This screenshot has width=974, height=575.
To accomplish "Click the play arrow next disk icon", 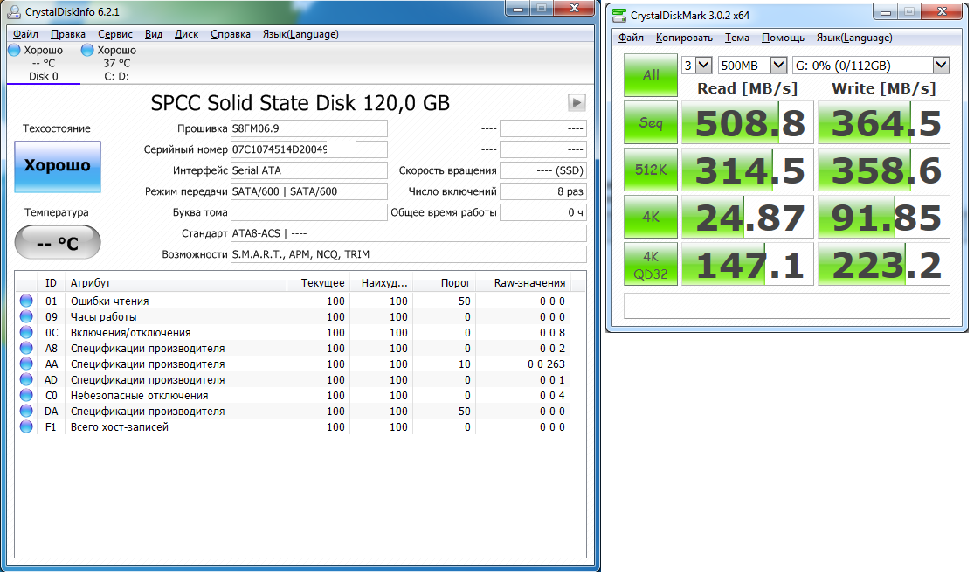I will (x=577, y=102).
